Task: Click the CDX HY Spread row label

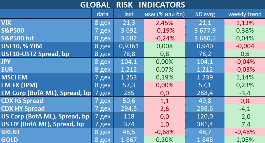Action: pos(23,108)
